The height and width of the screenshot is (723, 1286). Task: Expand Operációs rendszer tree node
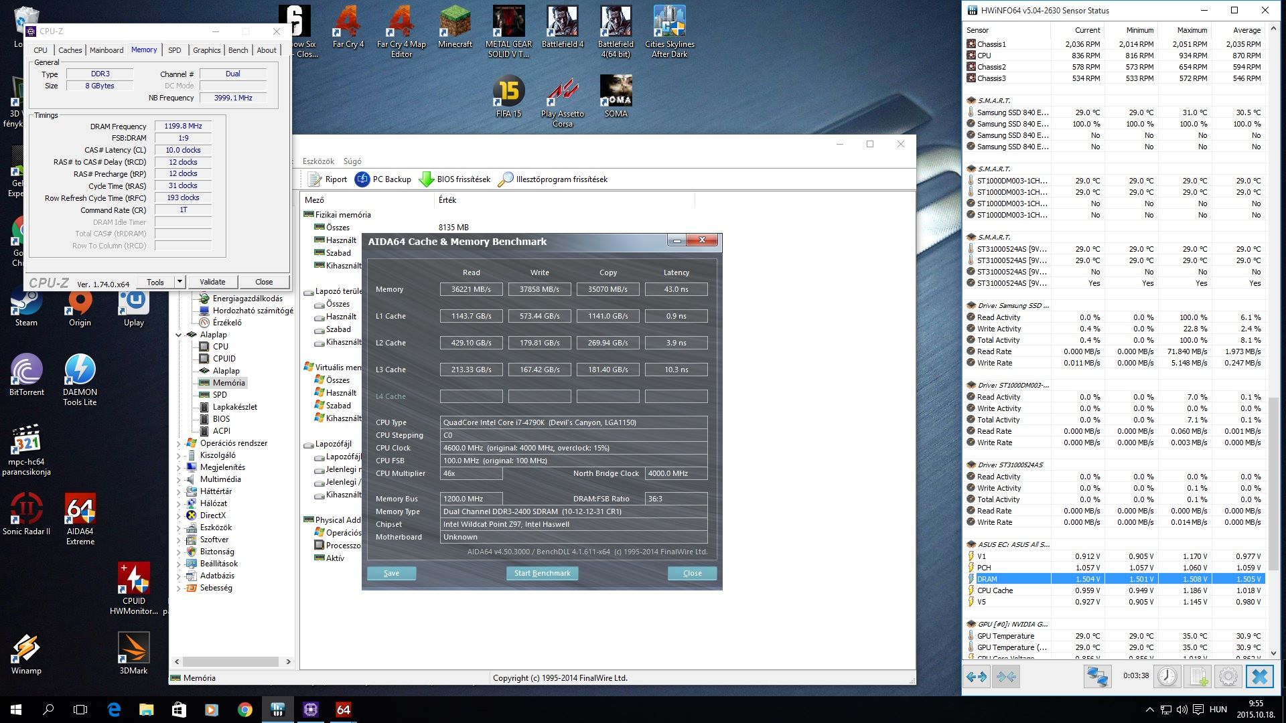click(x=179, y=443)
